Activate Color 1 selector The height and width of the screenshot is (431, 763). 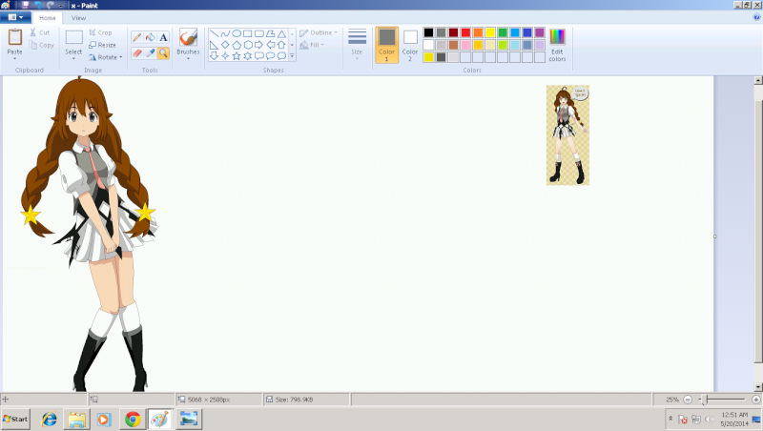coord(387,45)
